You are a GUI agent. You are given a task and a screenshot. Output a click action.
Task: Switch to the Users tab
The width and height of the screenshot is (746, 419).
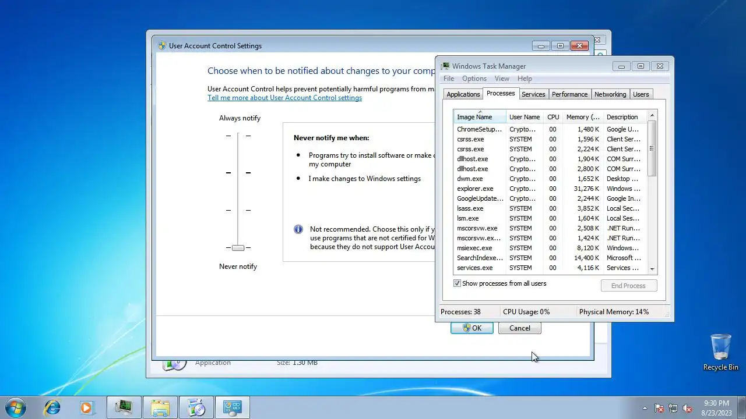(641, 94)
